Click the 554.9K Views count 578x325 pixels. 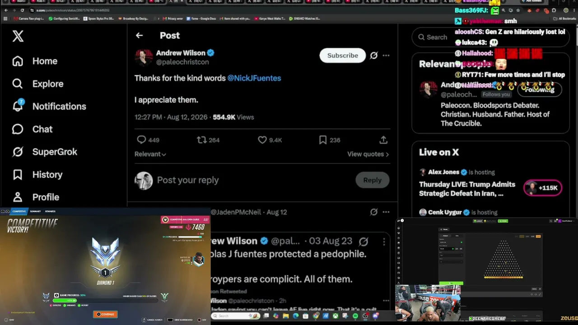point(233,117)
